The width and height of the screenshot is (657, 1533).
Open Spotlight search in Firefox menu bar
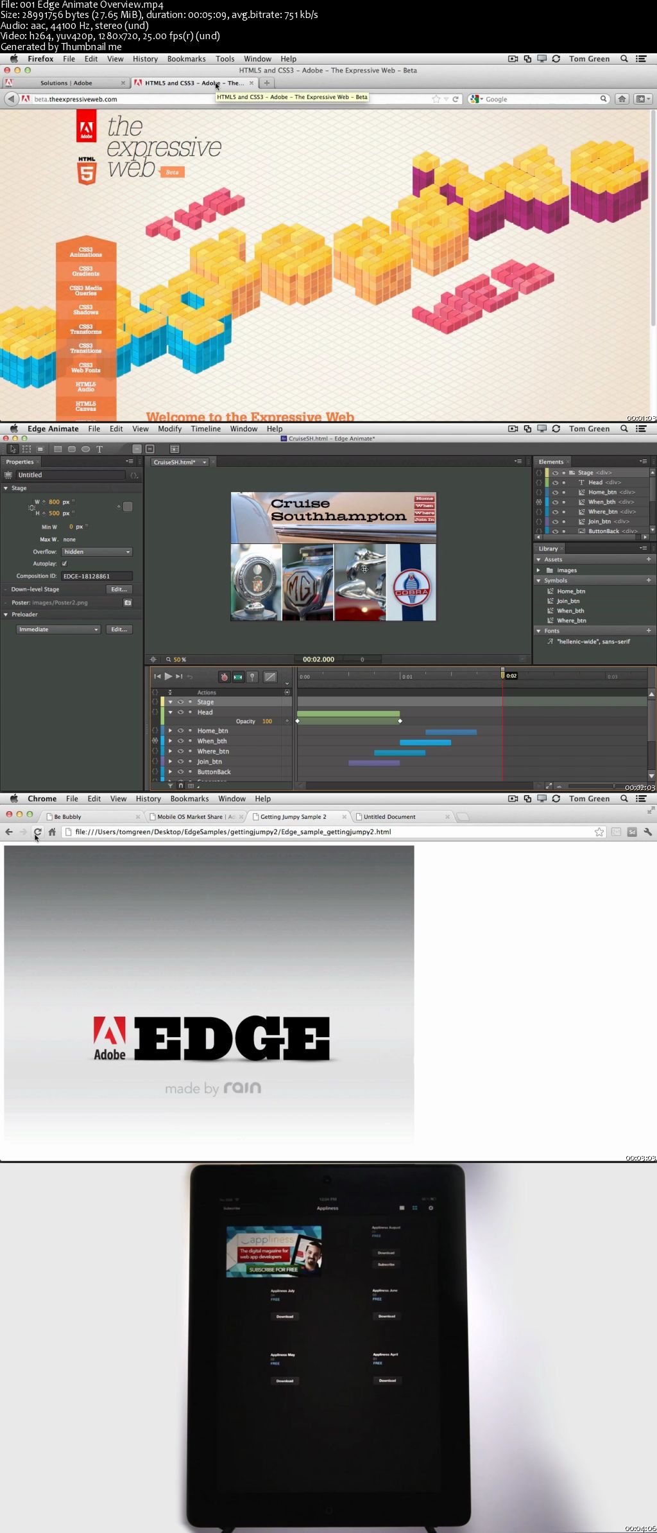click(624, 59)
